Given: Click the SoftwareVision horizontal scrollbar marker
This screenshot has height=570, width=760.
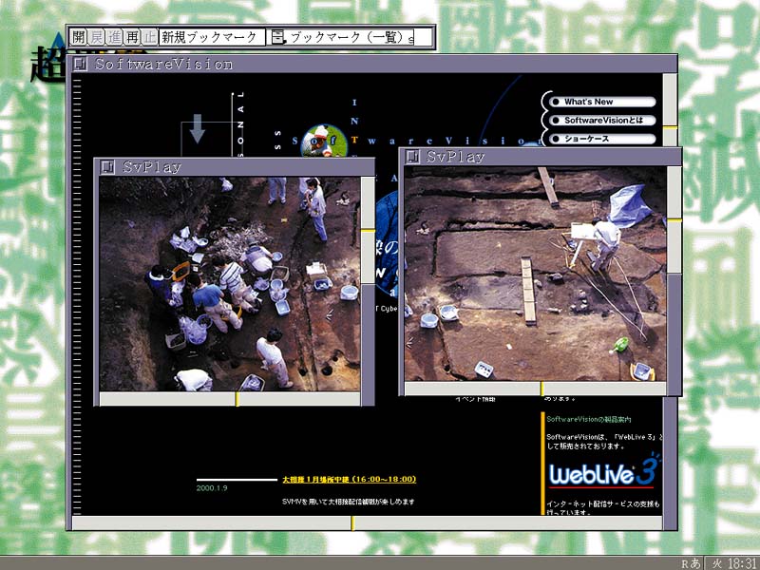Looking at the screenshot, I should [x=352, y=523].
